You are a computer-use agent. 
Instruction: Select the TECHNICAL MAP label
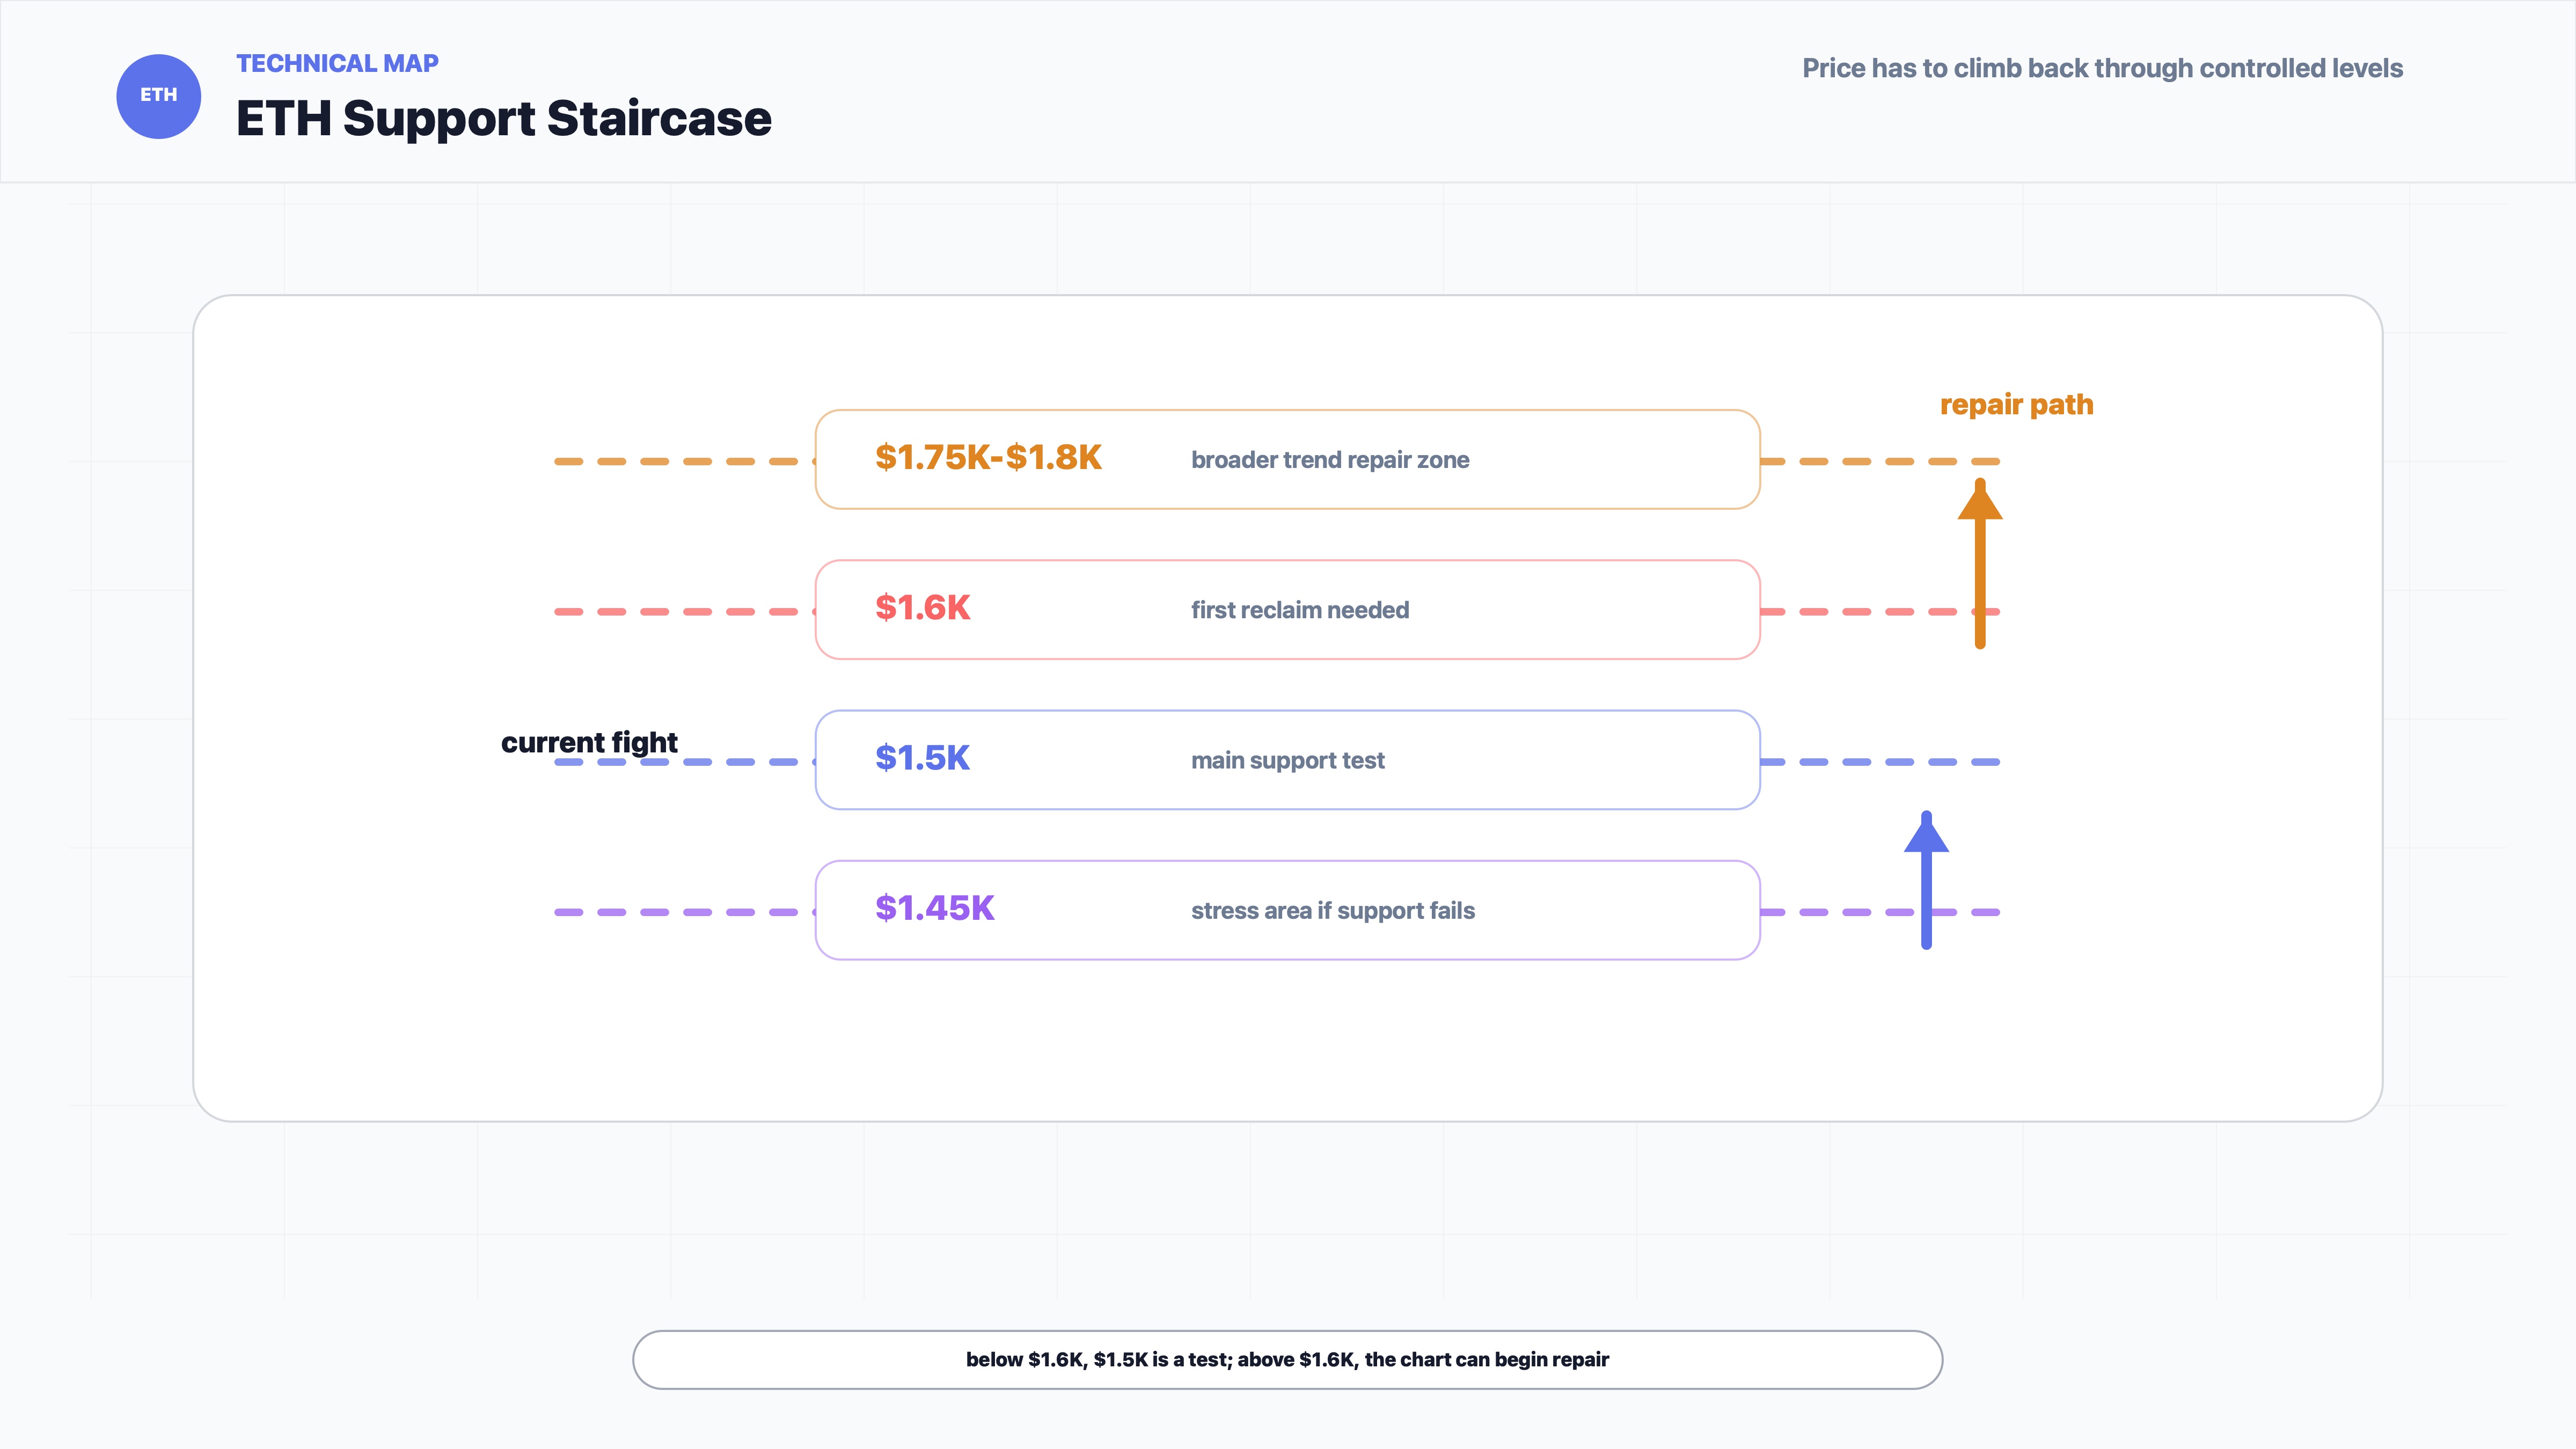click(x=337, y=64)
